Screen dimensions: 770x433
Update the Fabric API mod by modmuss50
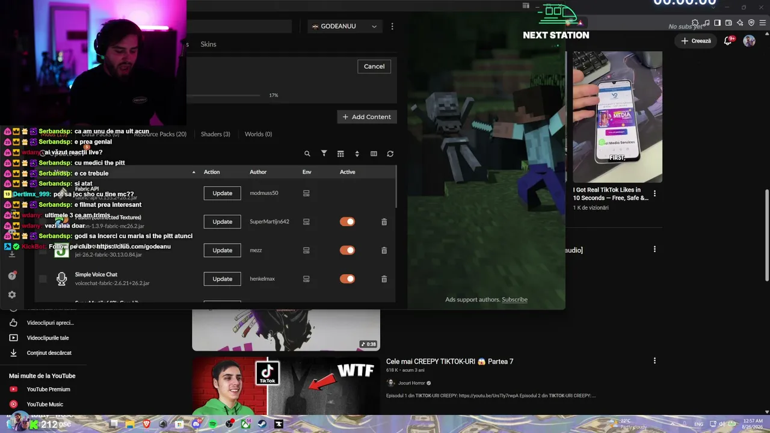point(222,193)
